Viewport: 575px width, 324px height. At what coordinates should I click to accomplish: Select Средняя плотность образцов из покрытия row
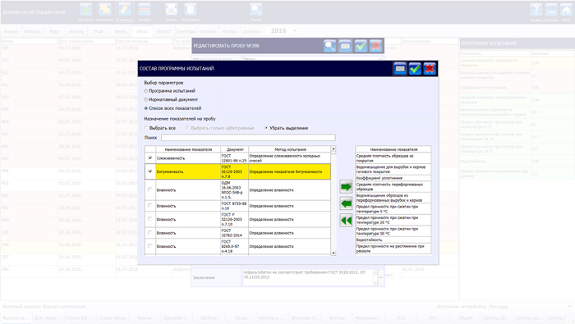pyautogui.click(x=393, y=158)
